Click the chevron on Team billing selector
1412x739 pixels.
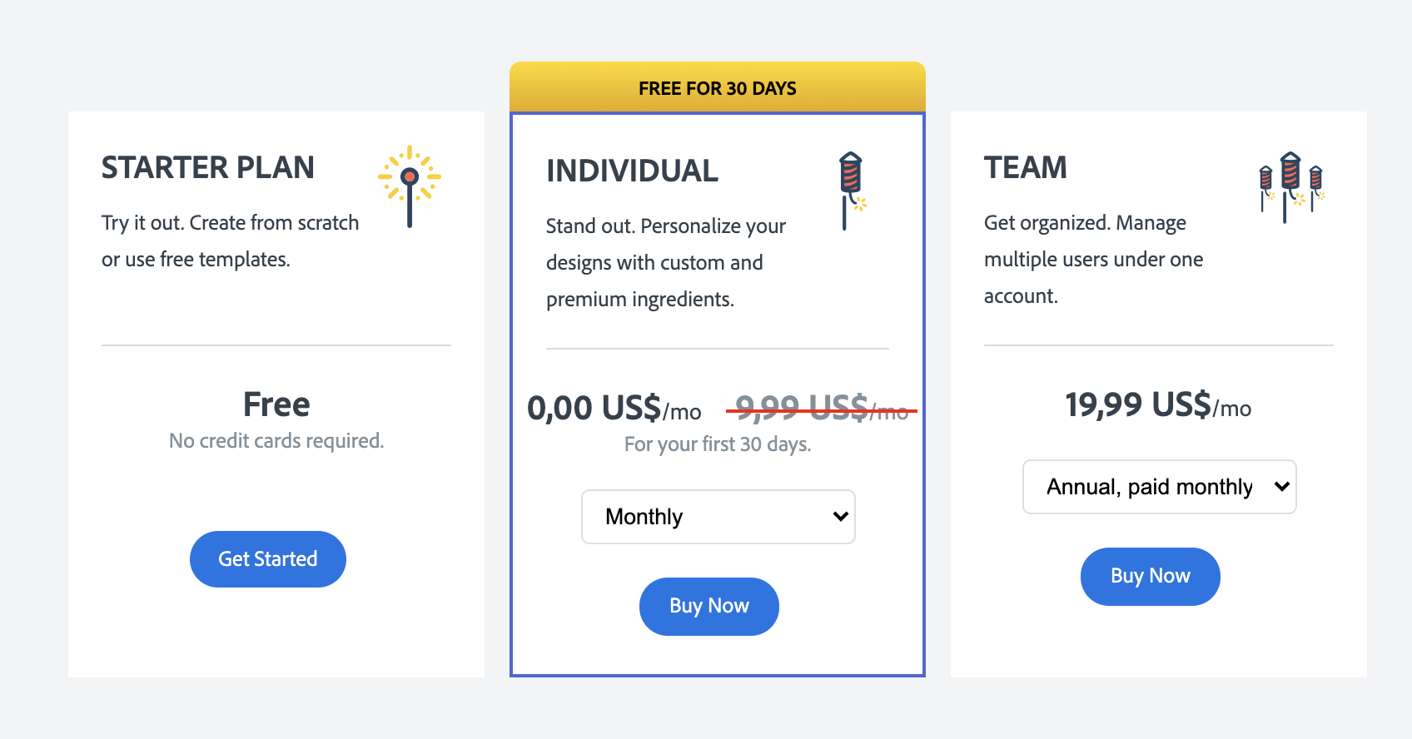1281,487
